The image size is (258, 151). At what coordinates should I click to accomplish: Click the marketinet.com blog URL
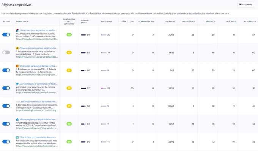(x=36, y=75)
